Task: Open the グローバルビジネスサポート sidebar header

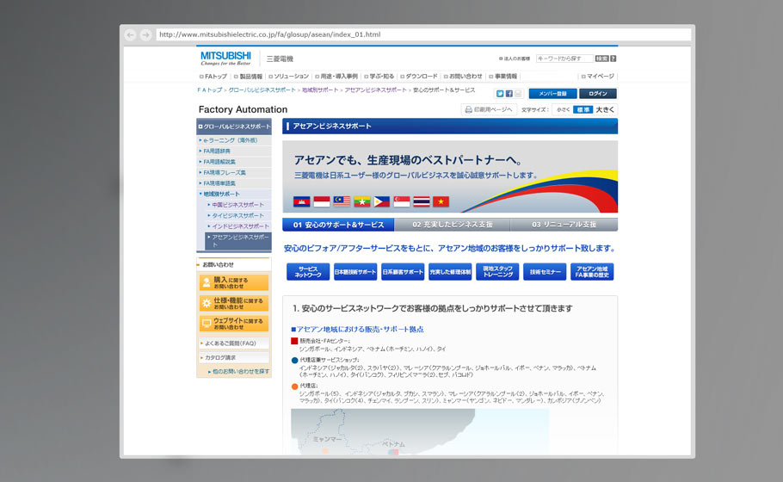Action: 234,127
